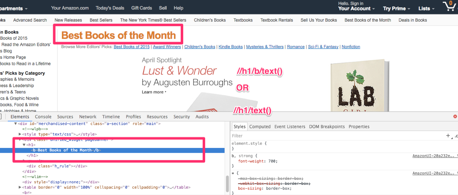458x195 pixels.
Task: Click the red error indicator in DevTools
Action: (455, 117)
